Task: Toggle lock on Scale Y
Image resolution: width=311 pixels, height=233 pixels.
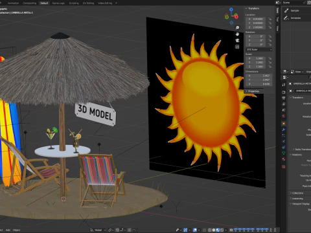Action: pos(270,62)
